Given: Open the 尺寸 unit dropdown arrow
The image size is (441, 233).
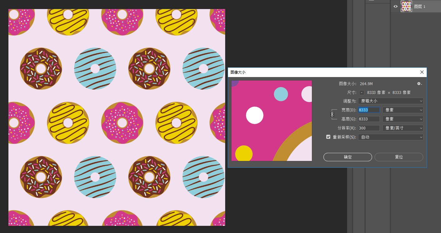Looking at the screenshot, I should 362,93.
